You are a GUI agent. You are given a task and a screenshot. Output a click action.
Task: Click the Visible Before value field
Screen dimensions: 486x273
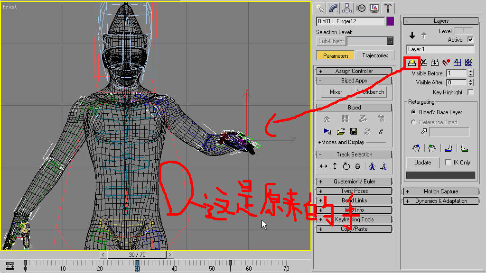point(457,73)
